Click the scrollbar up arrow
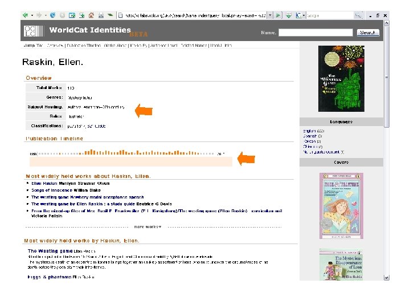This screenshot has width=410, height=308. (x=387, y=23)
